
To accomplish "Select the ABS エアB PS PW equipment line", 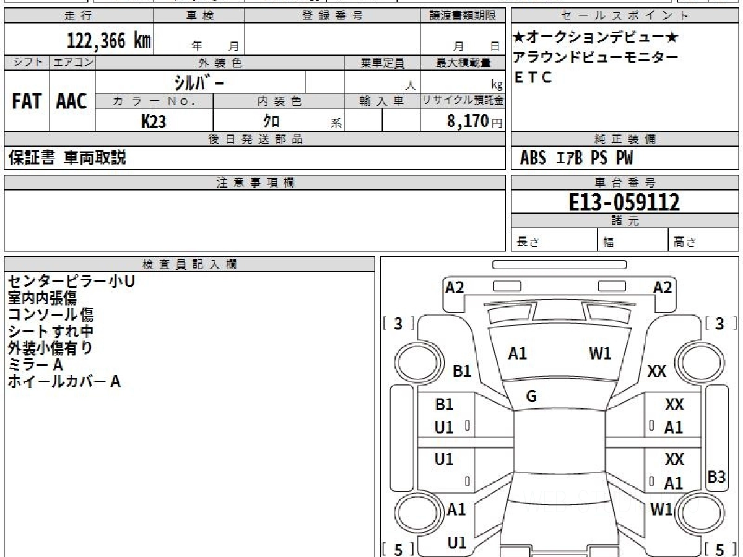I will [576, 158].
